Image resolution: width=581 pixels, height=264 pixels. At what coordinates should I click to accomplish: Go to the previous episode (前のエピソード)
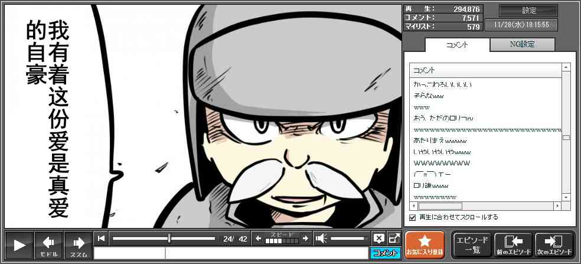[513, 245]
